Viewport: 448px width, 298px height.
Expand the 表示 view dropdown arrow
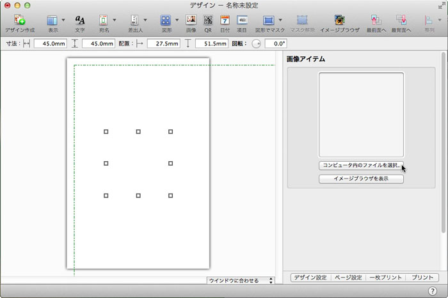click(63, 20)
